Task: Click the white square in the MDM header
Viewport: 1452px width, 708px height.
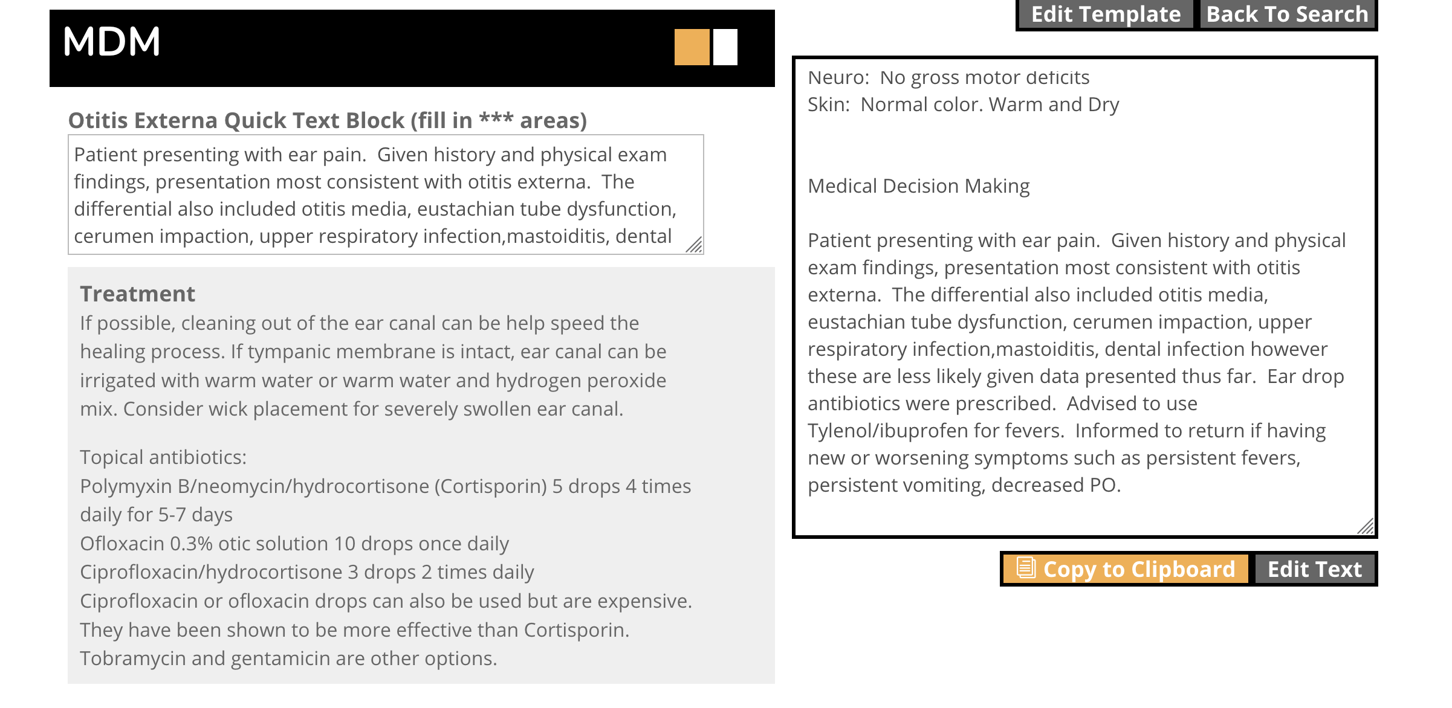Action: click(725, 47)
